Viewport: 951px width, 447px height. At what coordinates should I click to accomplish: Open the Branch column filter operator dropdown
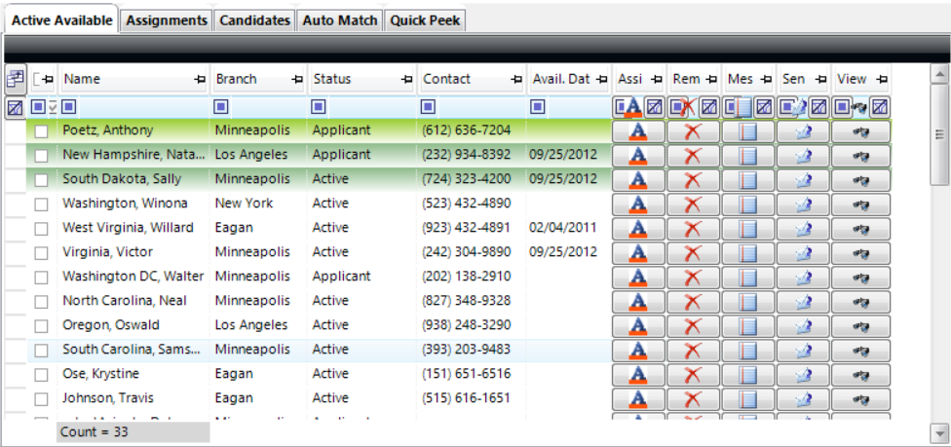[222, 107]
